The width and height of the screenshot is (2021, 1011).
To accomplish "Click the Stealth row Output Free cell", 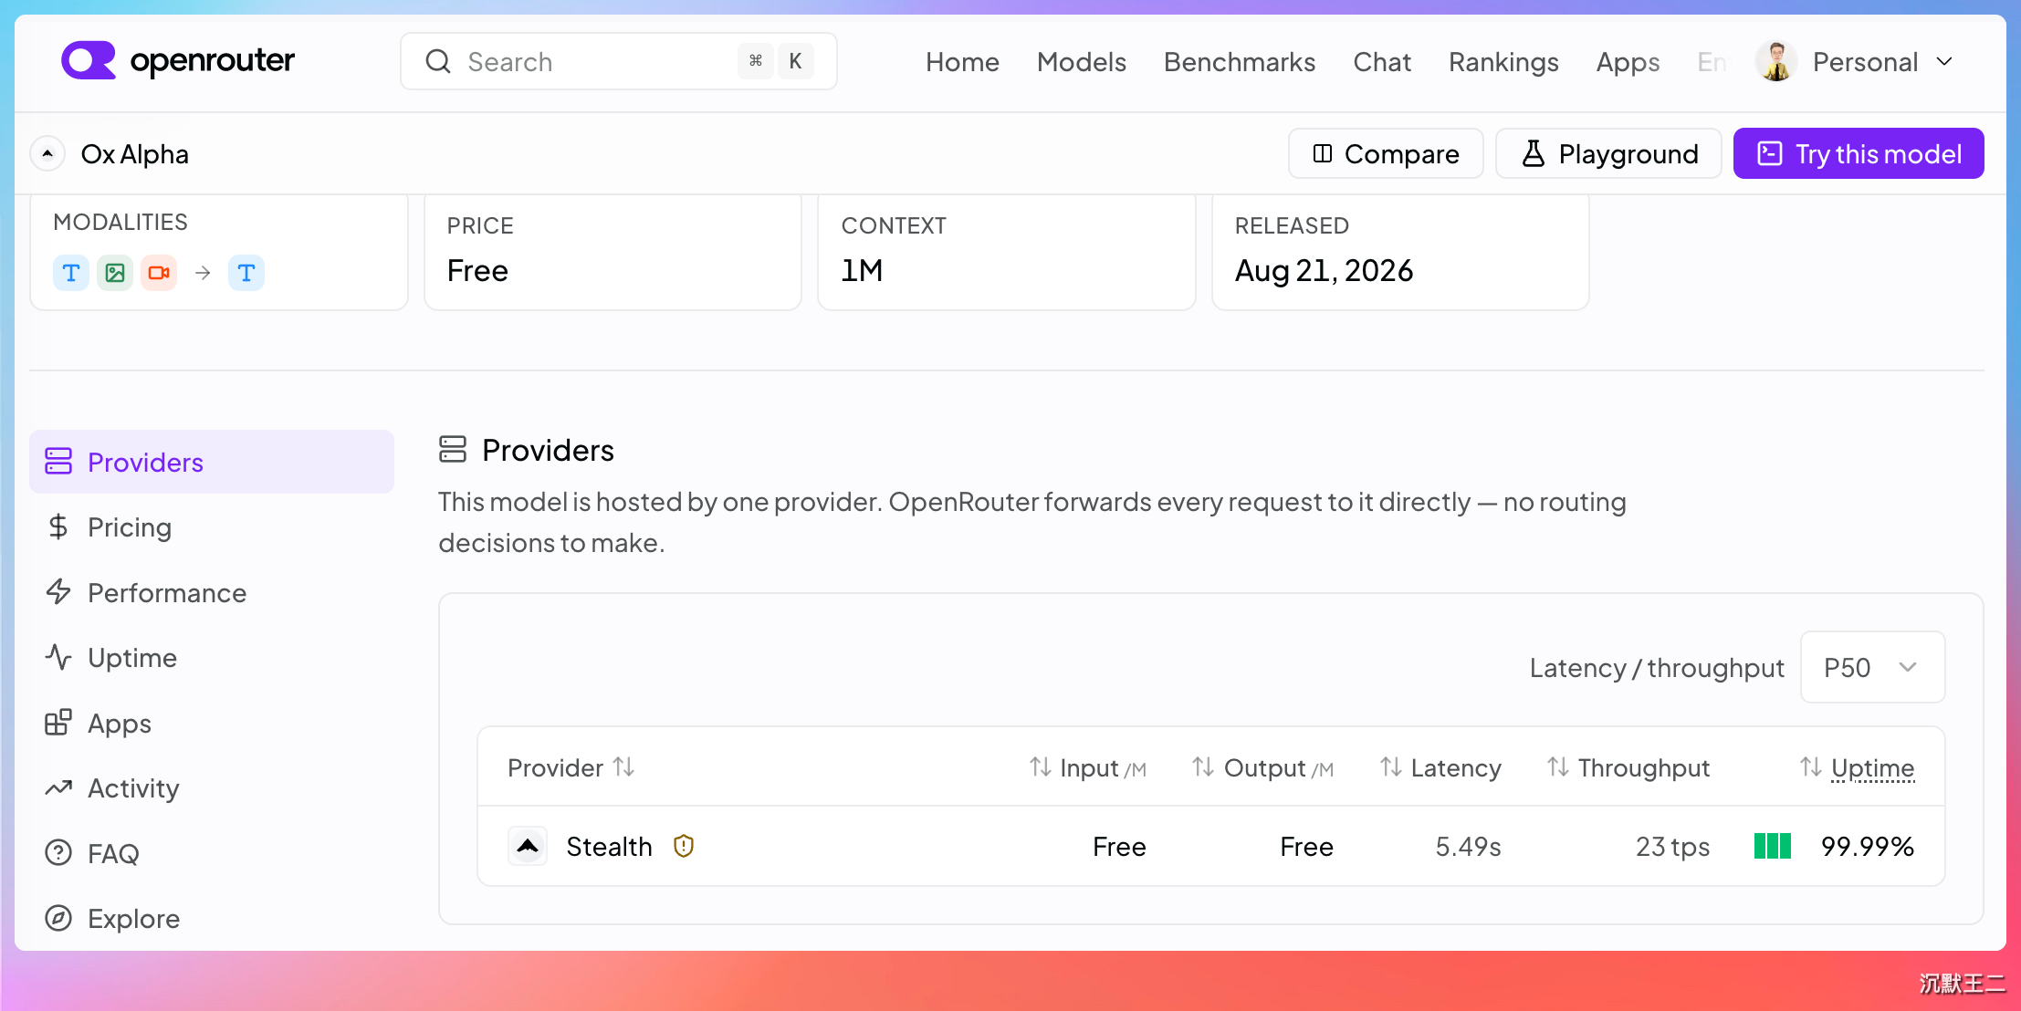I will [x=1306, y=846].
